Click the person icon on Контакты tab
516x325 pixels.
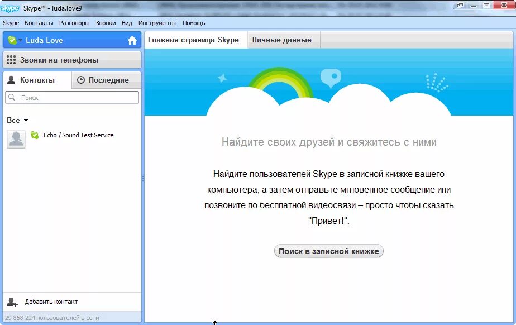[x=11, y=80]
